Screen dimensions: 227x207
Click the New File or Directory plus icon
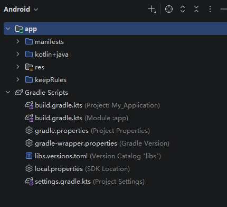(152, 9)
